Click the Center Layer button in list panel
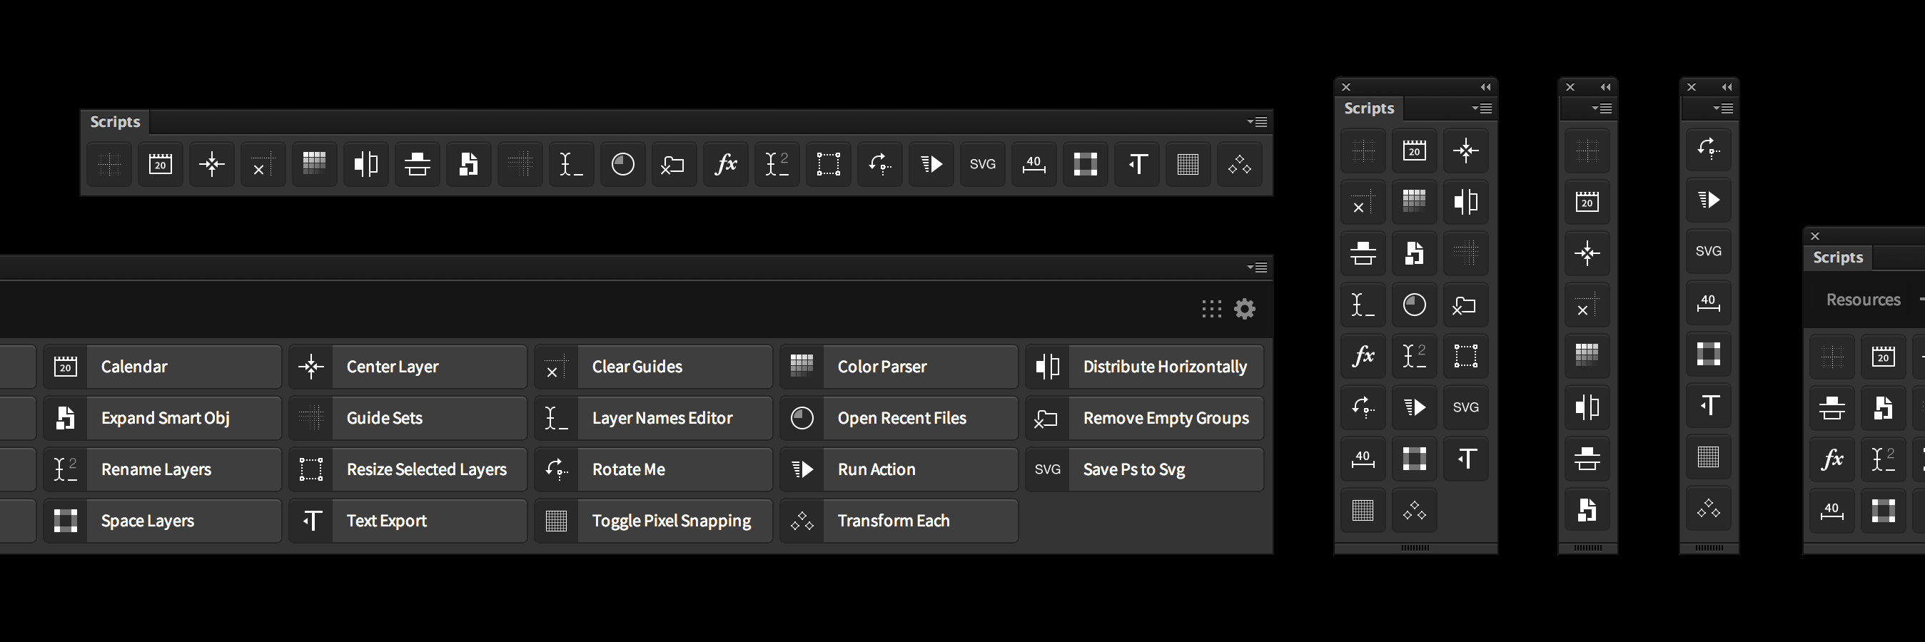The width and height of the screenshot is (1925, 642). coord(408,367)
